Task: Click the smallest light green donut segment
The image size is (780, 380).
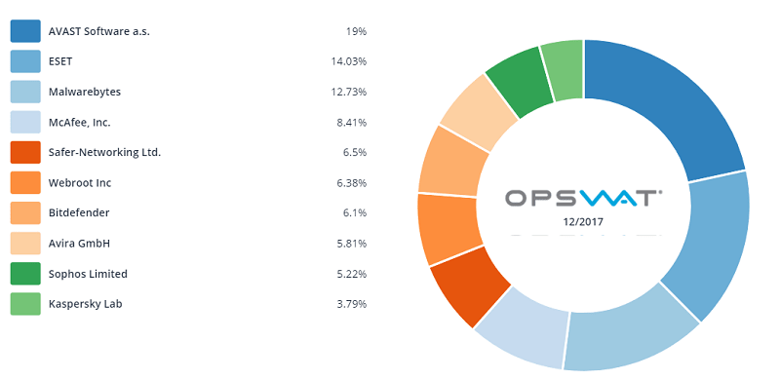Action: (x=564, y=69)
